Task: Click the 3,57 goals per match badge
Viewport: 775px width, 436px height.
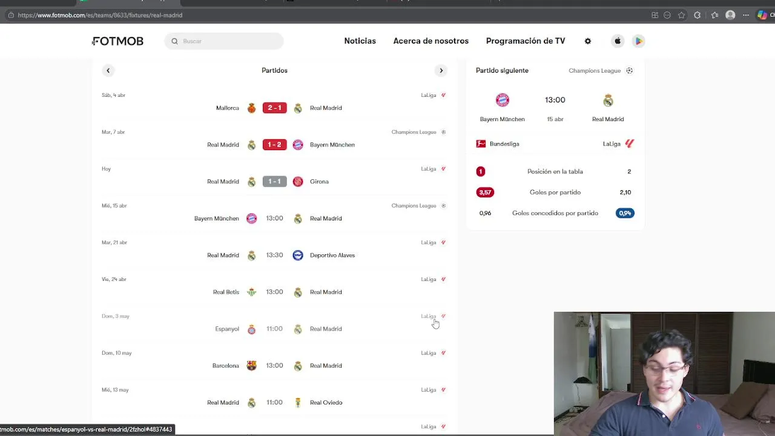Action: tap(485, 193)
